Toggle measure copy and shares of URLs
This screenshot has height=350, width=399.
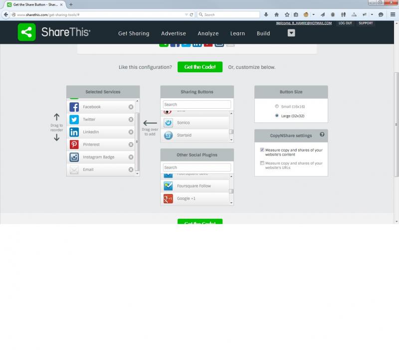[x=262, y=163]
